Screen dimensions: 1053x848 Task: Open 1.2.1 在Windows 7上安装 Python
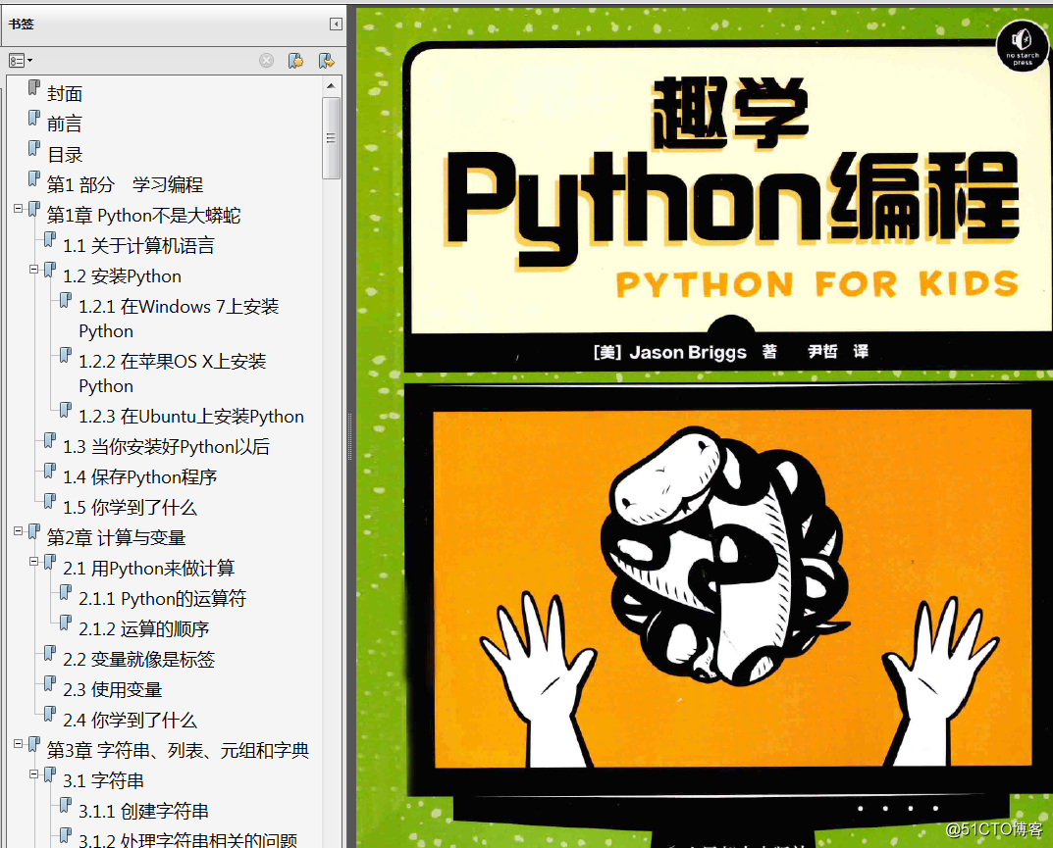179,319
